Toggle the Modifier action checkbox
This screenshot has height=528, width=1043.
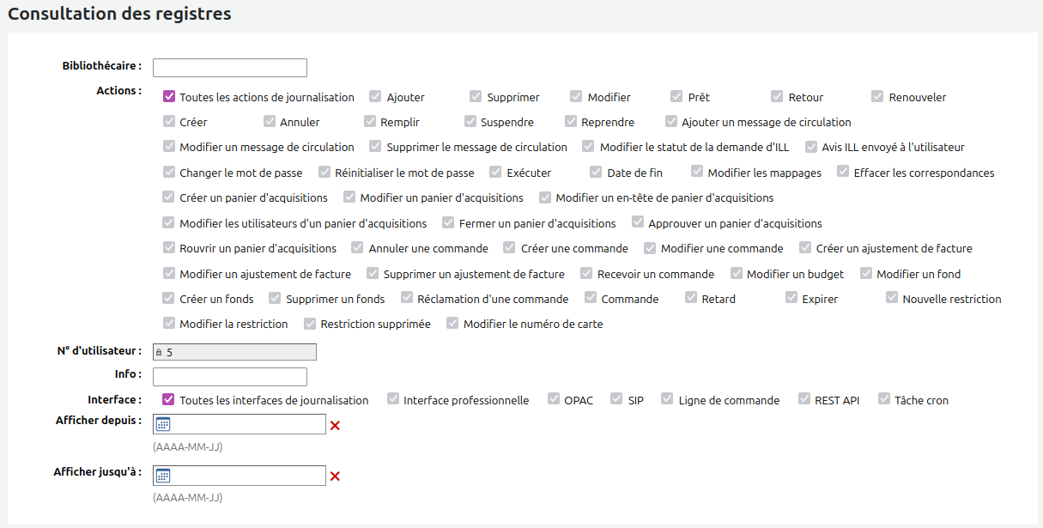click(577, 97)
